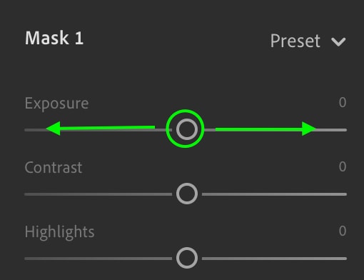The width and height of the screenshot is (364, 280).
Task: Click the Highlights value field showing 0
Action: click(343, 231)
